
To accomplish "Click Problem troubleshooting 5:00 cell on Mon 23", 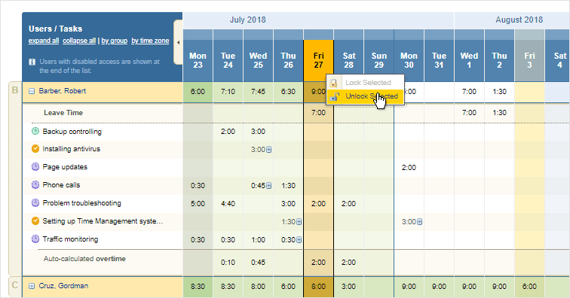I will [x=198, y=204].
